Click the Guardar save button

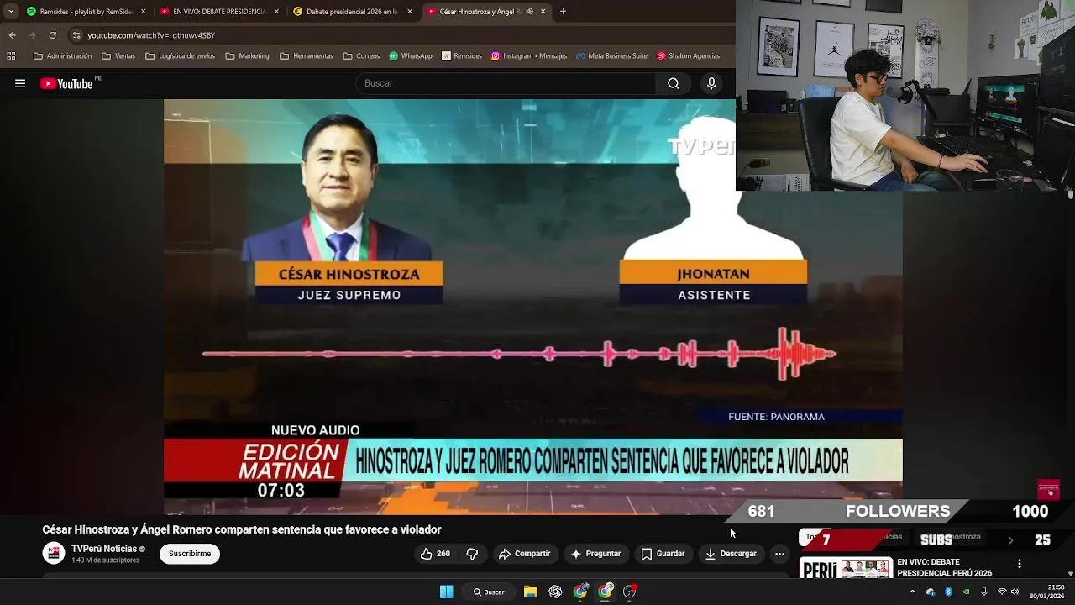[663, 554]
